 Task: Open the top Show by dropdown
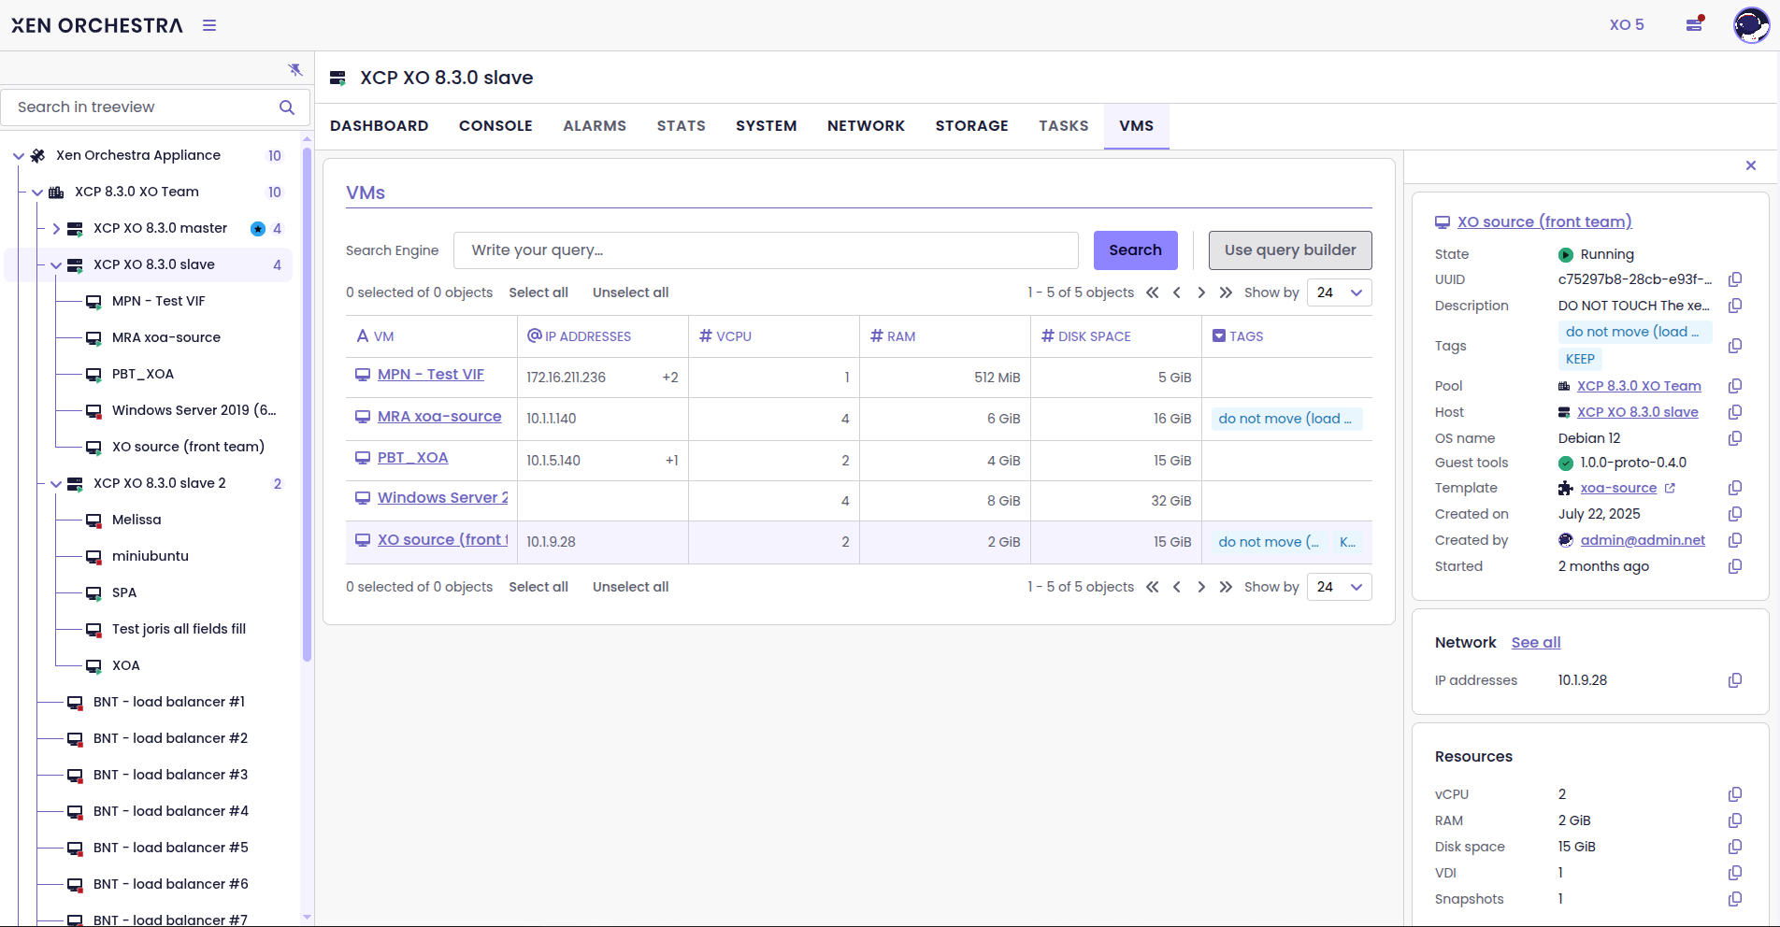[x=1339, y=292]
